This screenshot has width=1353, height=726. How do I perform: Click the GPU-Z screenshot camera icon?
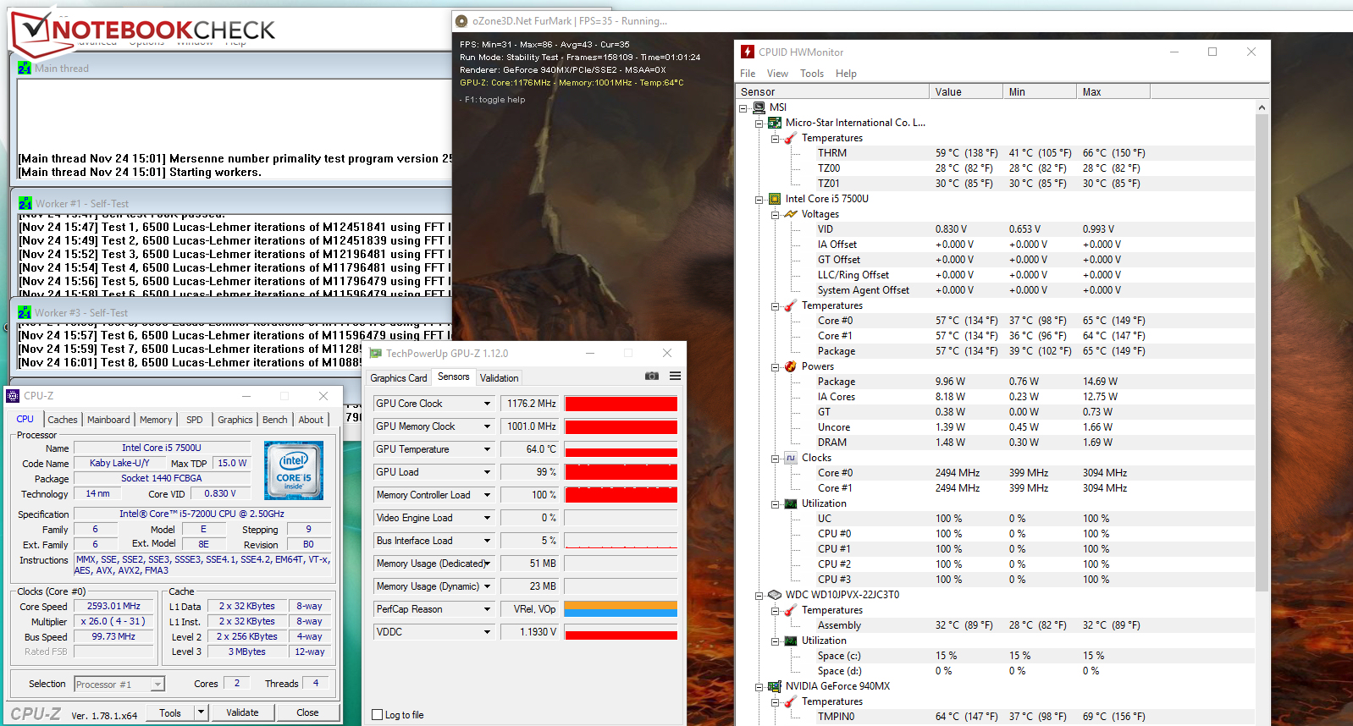[x=652, y=376]
